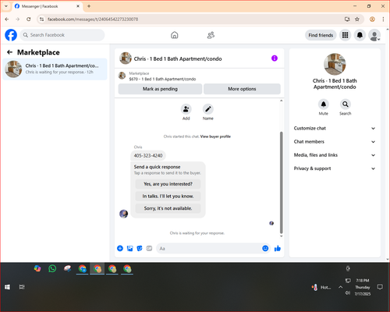
Task: Open View buyer profile link
Action: (x=215, y=136)
